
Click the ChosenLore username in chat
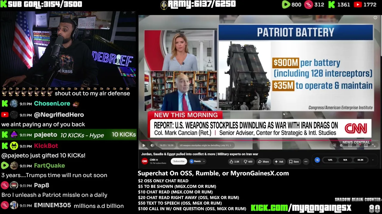pyautogui.click(x=52, y=103)
